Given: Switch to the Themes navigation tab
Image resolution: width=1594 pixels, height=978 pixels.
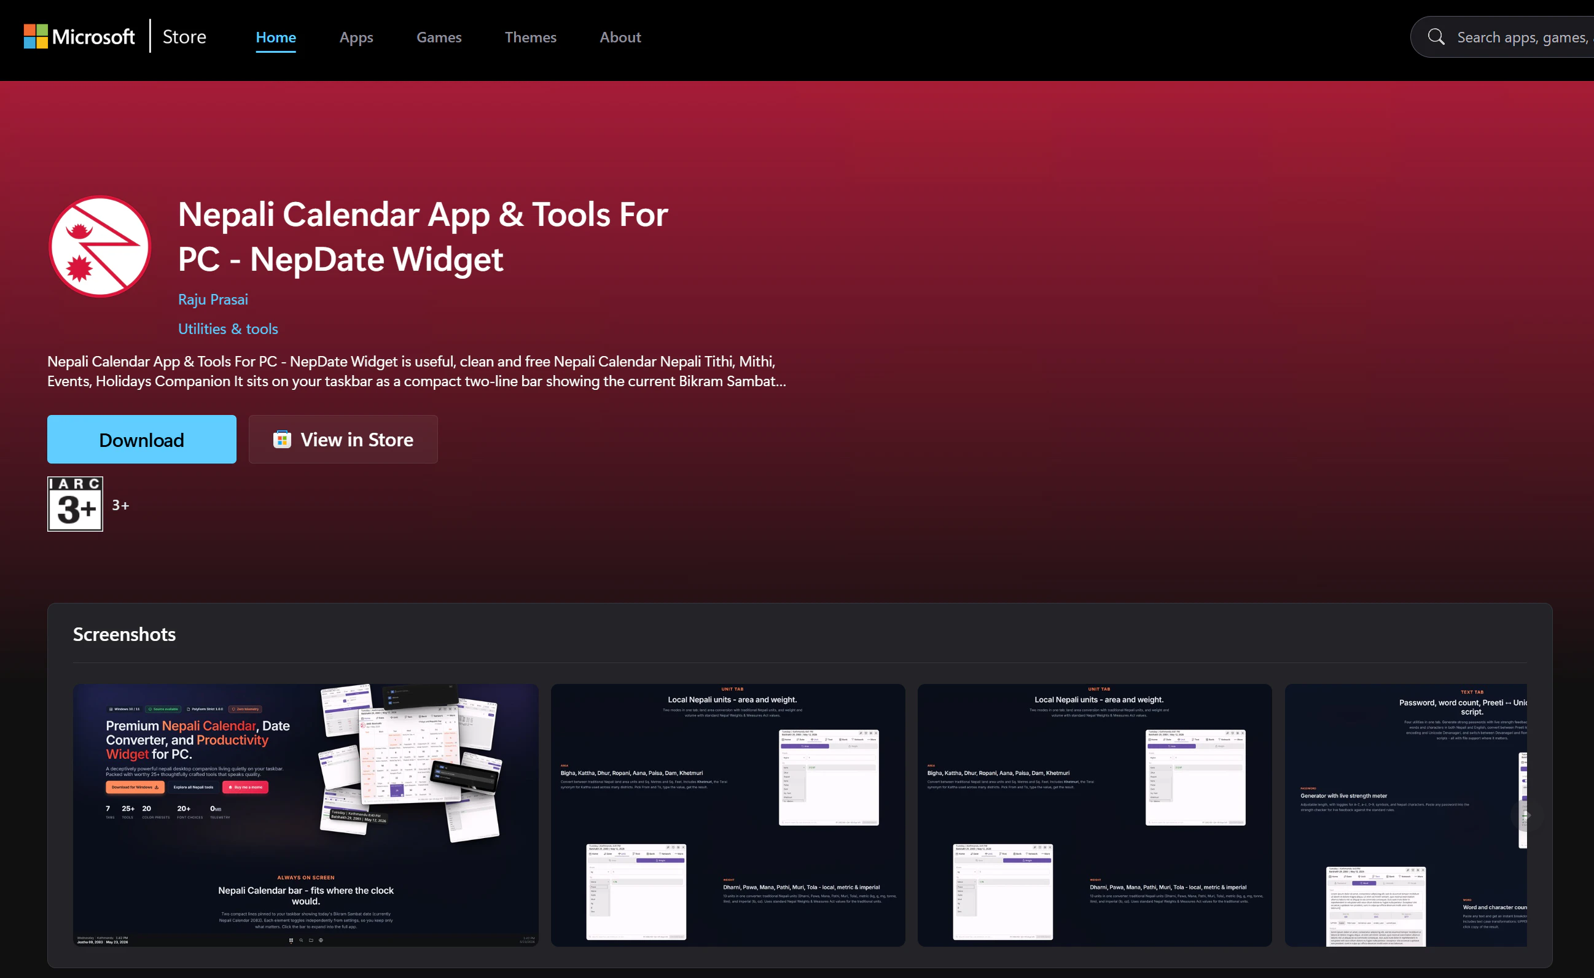Looking at the screenshot, I should tap(530, 37).
